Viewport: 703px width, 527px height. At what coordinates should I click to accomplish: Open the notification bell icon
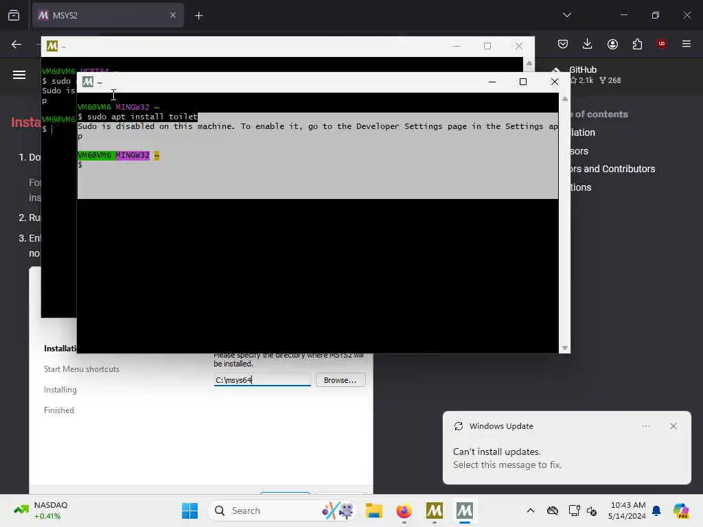pos(656,511)
